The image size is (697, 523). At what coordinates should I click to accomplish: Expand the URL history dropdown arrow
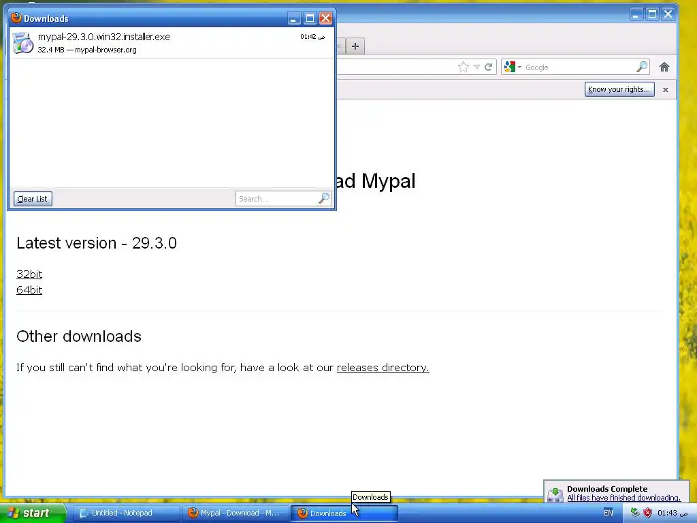(x=476, y=67)
